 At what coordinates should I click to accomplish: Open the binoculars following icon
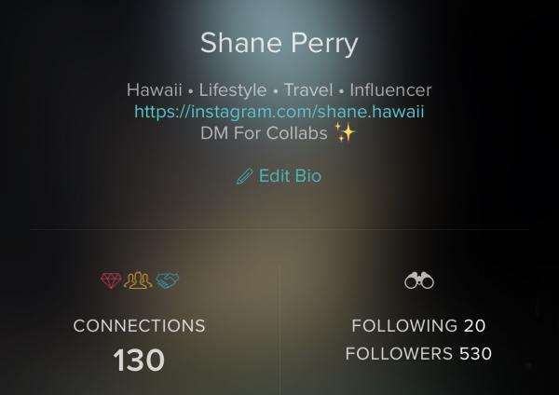coord(419,280)
